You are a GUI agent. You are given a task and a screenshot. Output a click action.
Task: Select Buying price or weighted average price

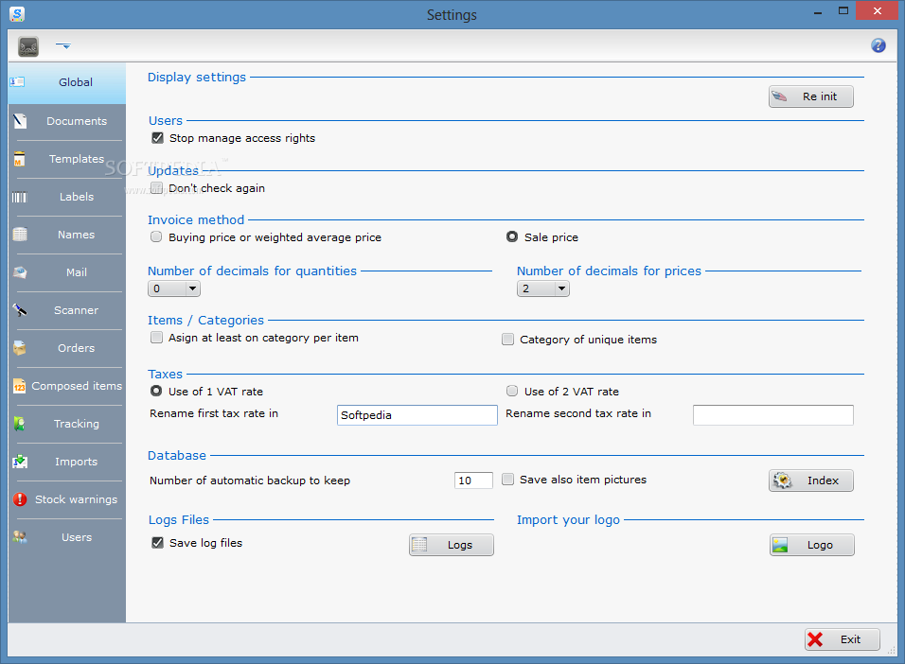tap(156, 237)
